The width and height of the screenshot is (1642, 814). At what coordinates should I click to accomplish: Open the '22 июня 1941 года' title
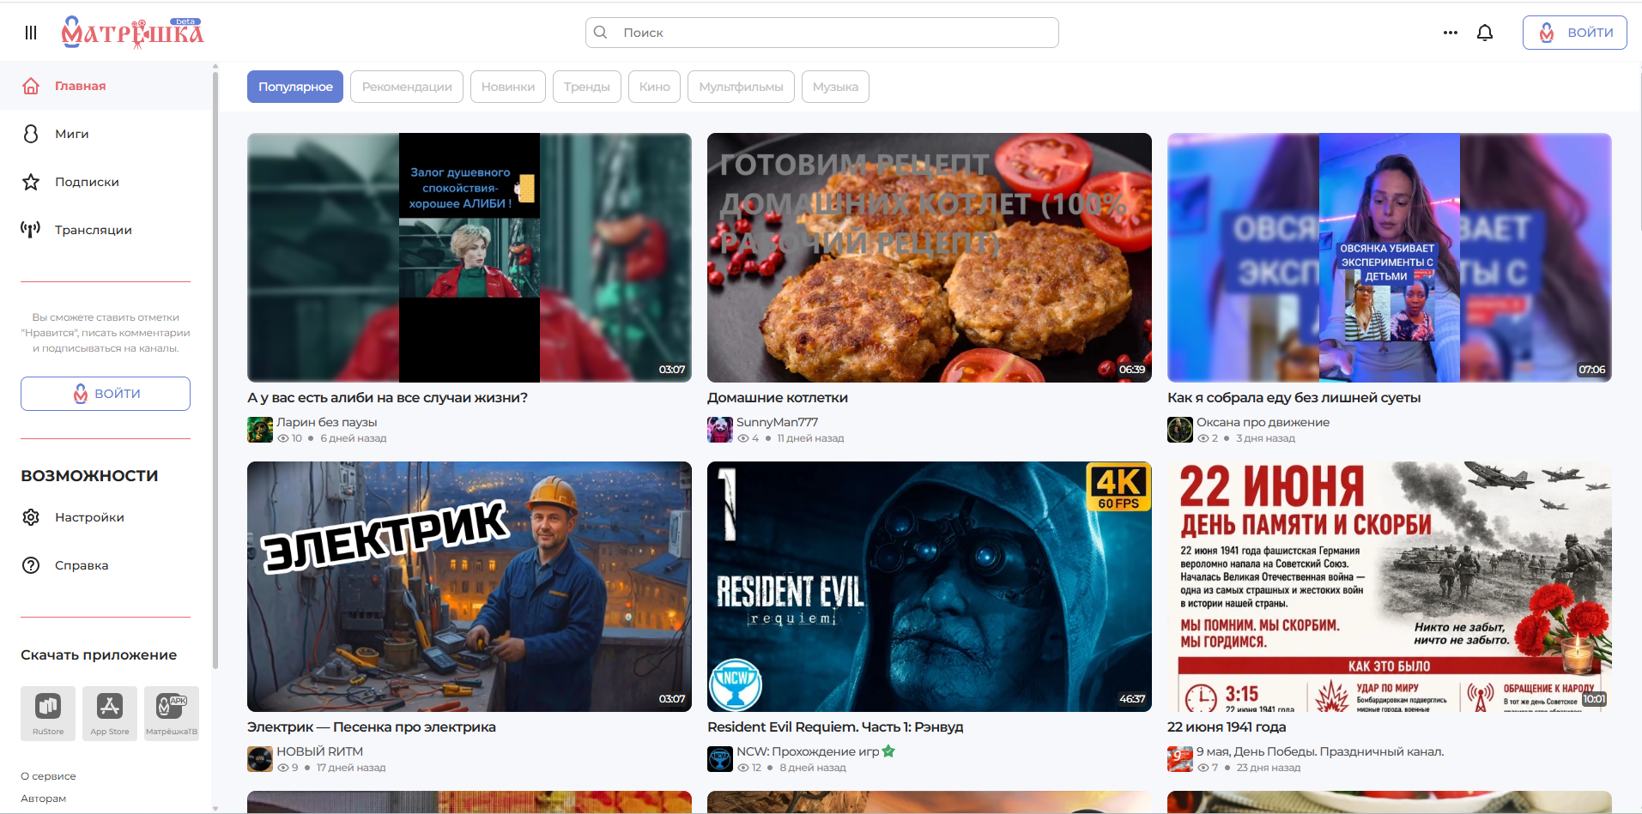1227,727
